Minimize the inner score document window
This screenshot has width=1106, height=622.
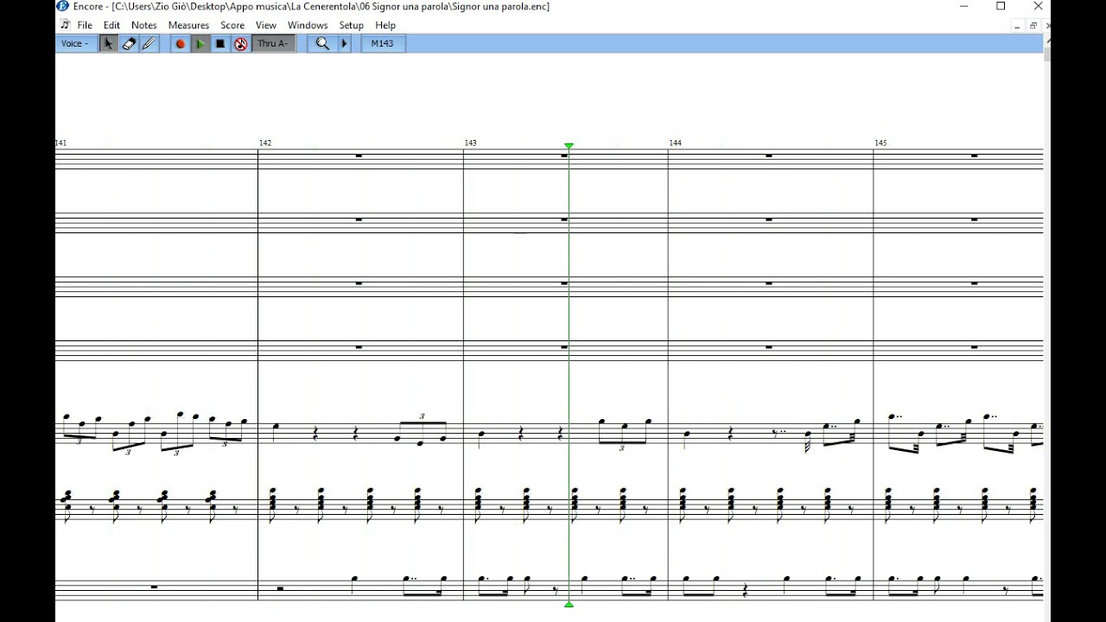point(1017,26)
